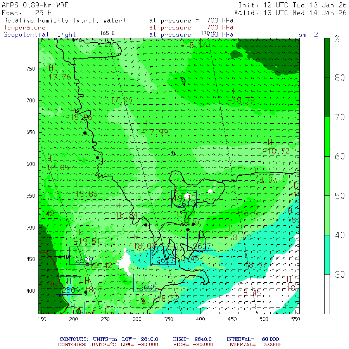The height and width of the screenshot is (349, 349).
Task: Click the 'Valid: 13 UTC Wed 14 Jan 26' line
Action: pos(290,13)
